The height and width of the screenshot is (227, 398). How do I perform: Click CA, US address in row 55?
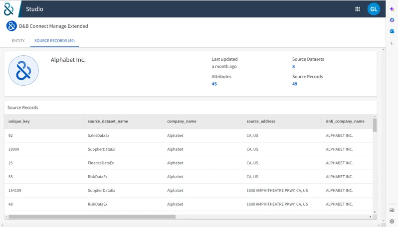252,177
